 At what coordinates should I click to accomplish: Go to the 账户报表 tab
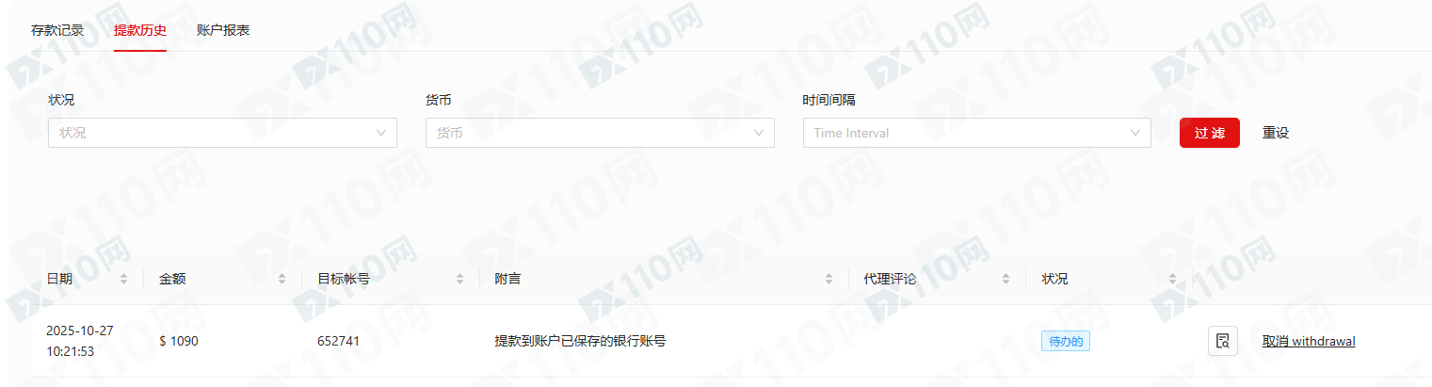point(223,30)
